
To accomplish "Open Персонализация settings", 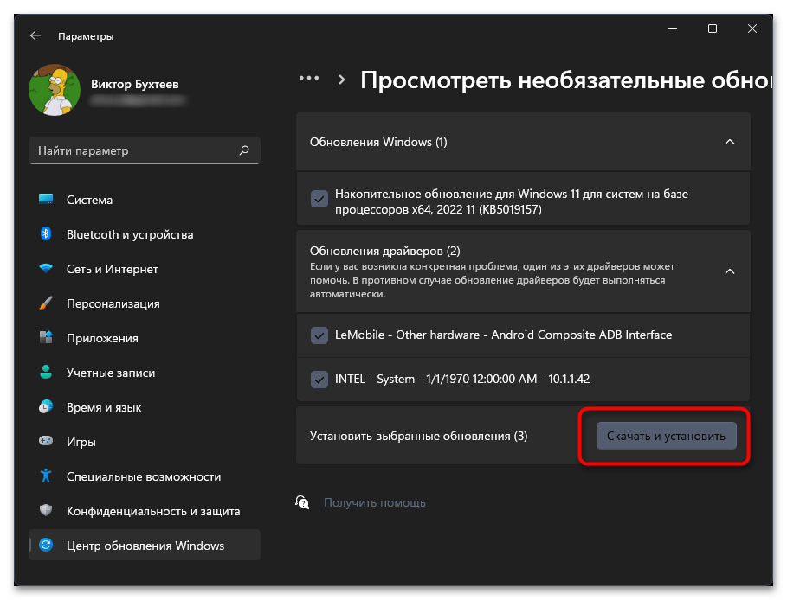I will point(145,303).
